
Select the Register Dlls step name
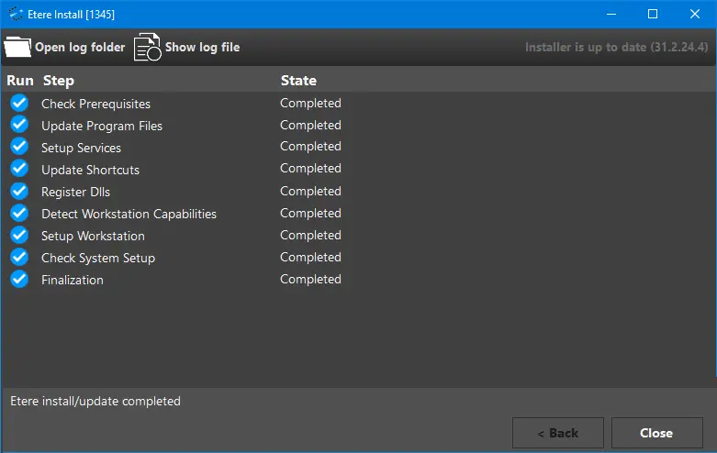[75, 193]
